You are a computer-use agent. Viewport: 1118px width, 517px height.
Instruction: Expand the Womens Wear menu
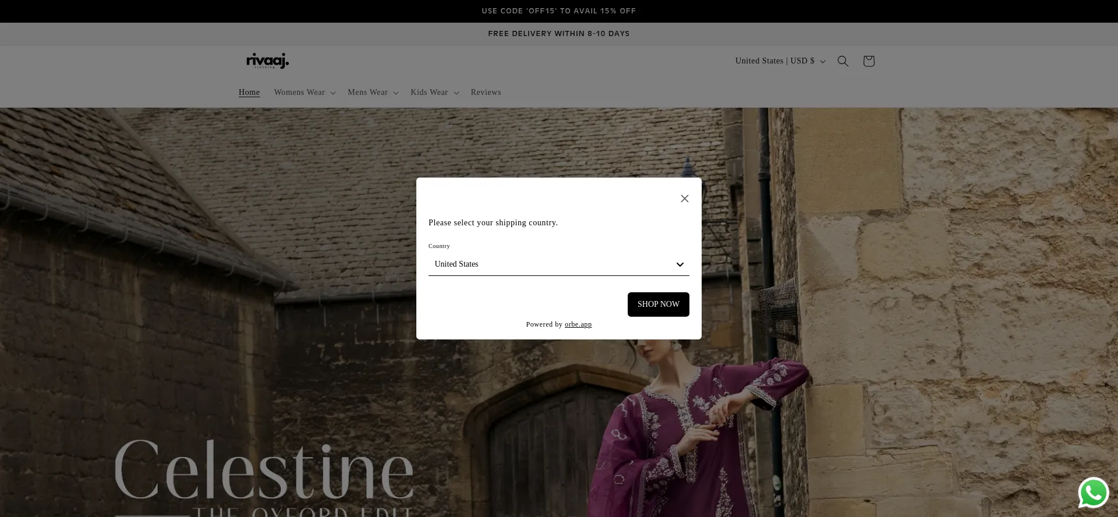click(305, 93)
